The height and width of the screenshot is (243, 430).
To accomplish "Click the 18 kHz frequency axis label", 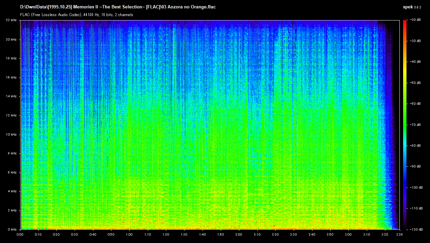I will (x=11, y=58).
